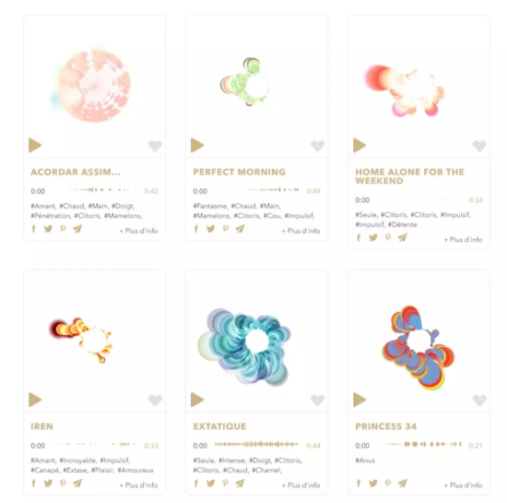This screenshot has height=503, width=507.
Task: Share Perfect Morning on Facebook
Action: tap(196, 229)
